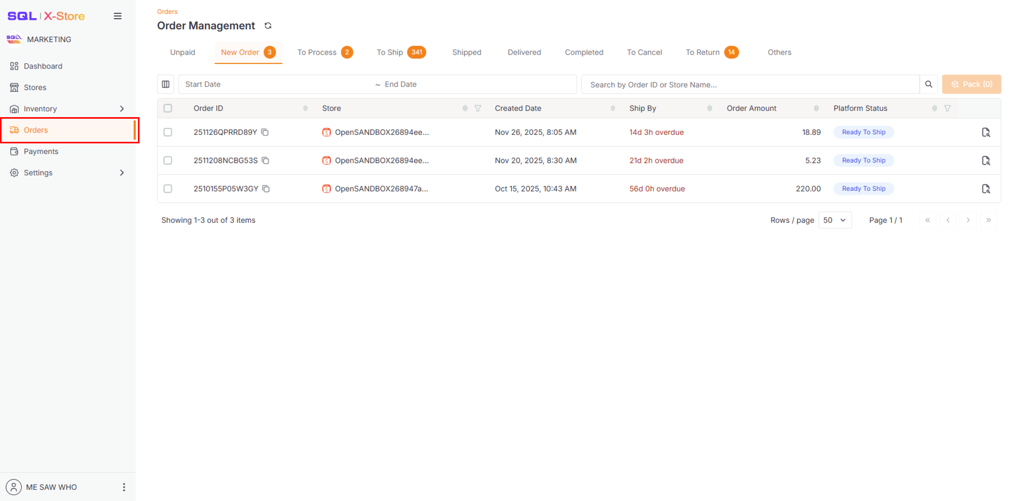Collapse the sidebar with the hamburger icon
The height and width of the screenshot is (501, 1022).
(x=118, y=16)
